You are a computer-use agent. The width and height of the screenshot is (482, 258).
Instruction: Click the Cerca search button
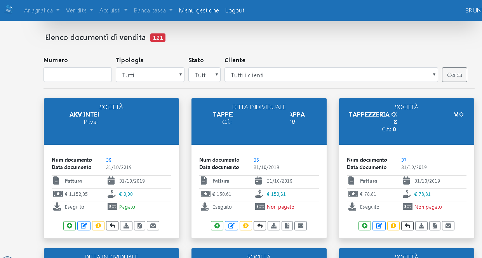(454, 75)
